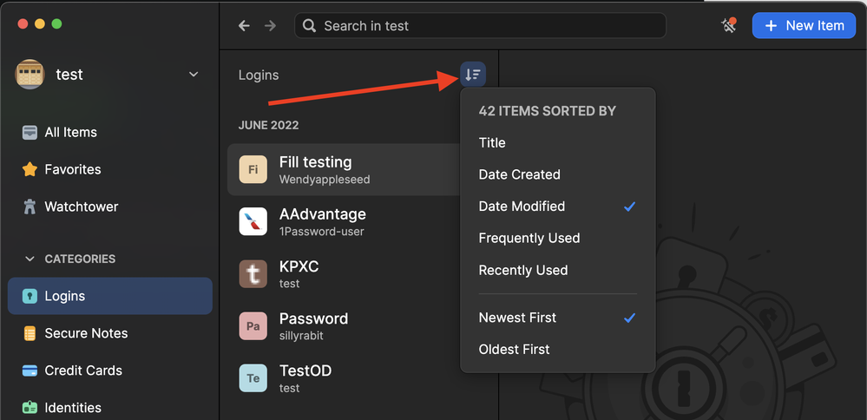Sort items by Date Created
The height and width of the screenshot is (420, 867).
(519, 174)
